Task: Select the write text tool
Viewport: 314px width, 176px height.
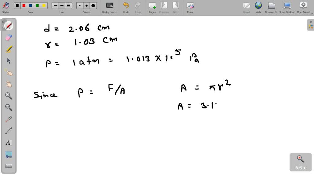Action: pyautogui.click(x=9, y=142)
